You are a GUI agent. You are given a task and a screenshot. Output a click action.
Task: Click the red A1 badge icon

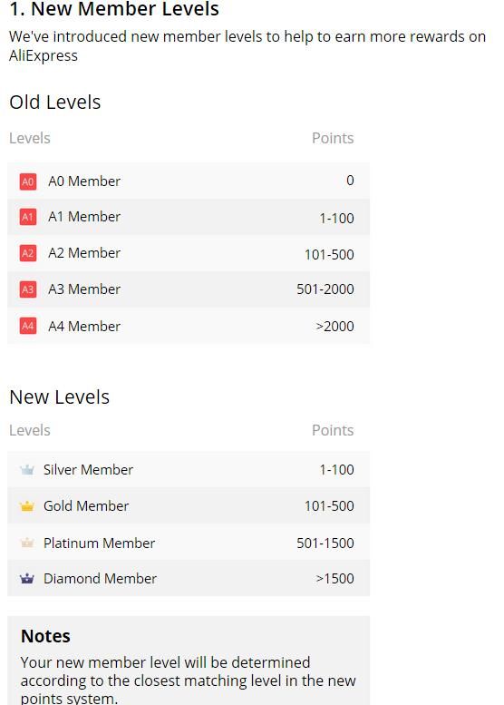28,217
